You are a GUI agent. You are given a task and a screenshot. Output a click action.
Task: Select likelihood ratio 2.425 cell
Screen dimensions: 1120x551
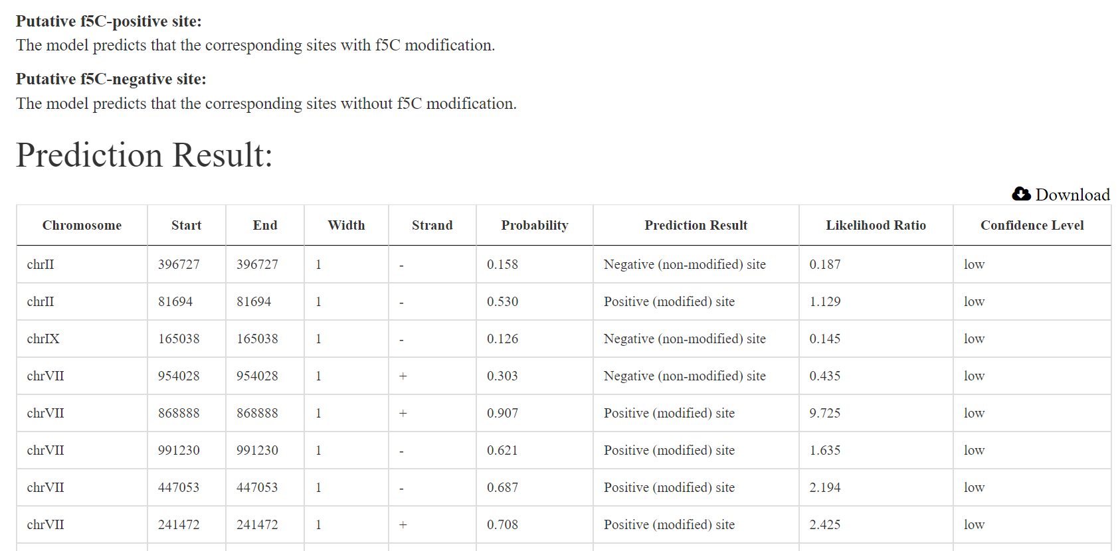coord(876,524)
